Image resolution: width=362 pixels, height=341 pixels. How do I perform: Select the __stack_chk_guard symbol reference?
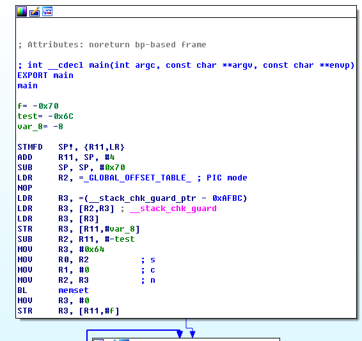(173, 209)
